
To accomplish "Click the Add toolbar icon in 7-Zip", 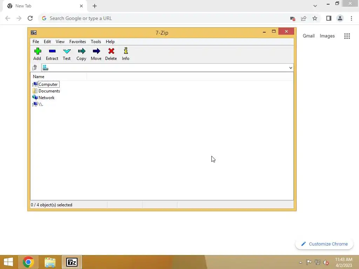I will [x=37, y=54].
